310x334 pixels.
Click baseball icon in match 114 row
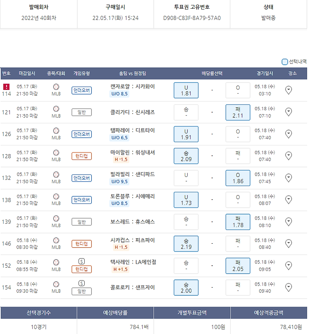[56, 87]
